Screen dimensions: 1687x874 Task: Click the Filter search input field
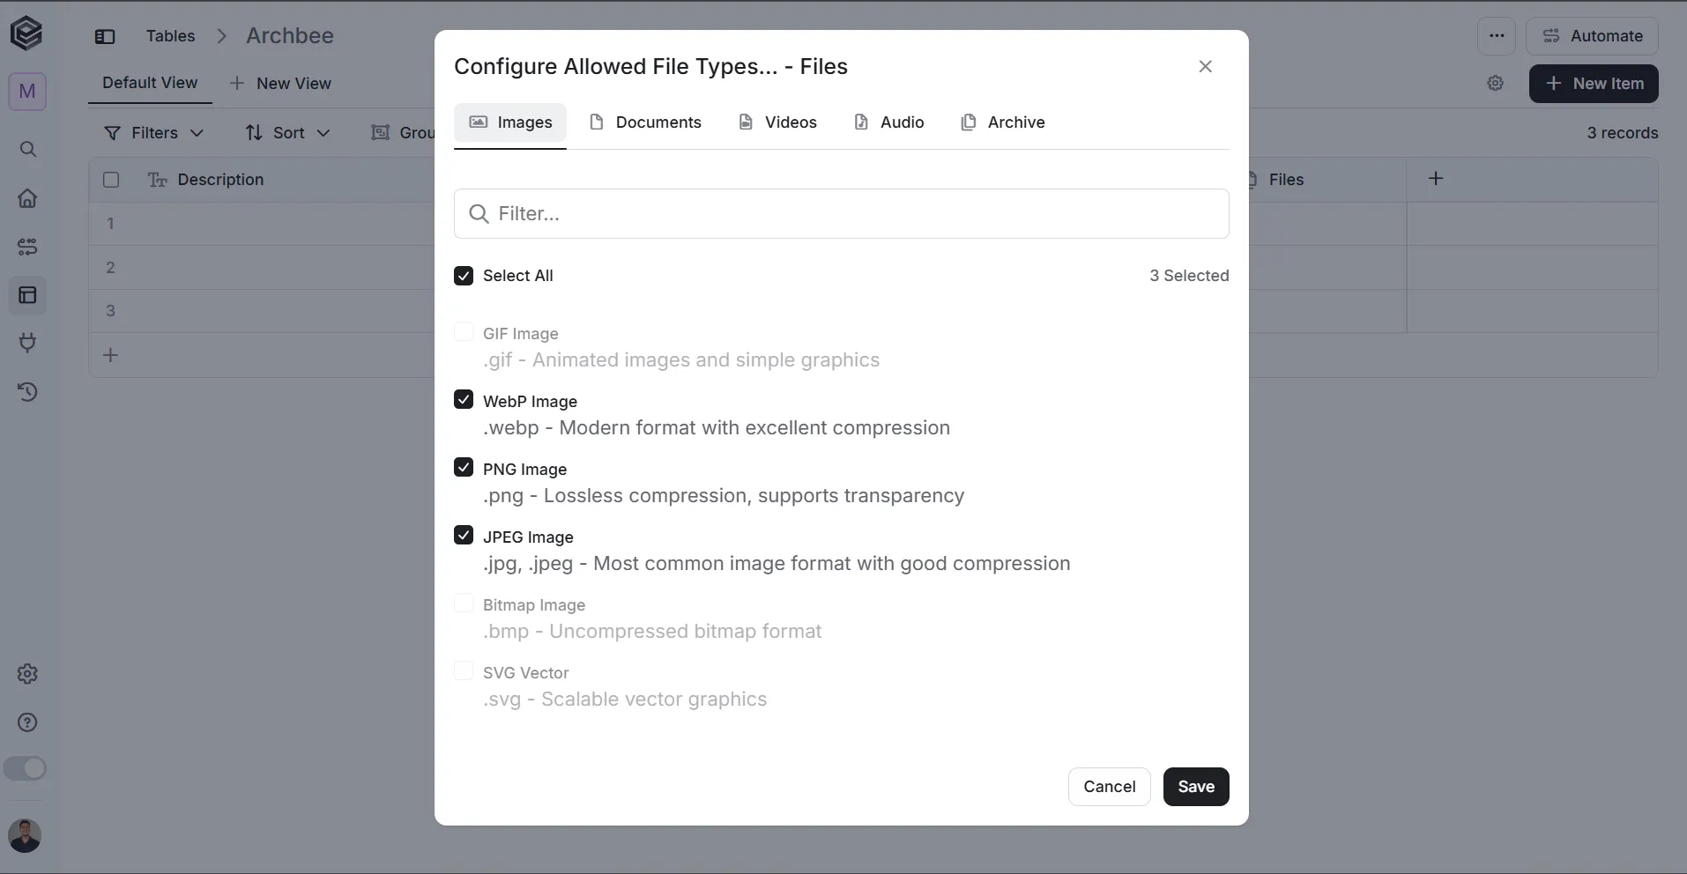point(842,213)
